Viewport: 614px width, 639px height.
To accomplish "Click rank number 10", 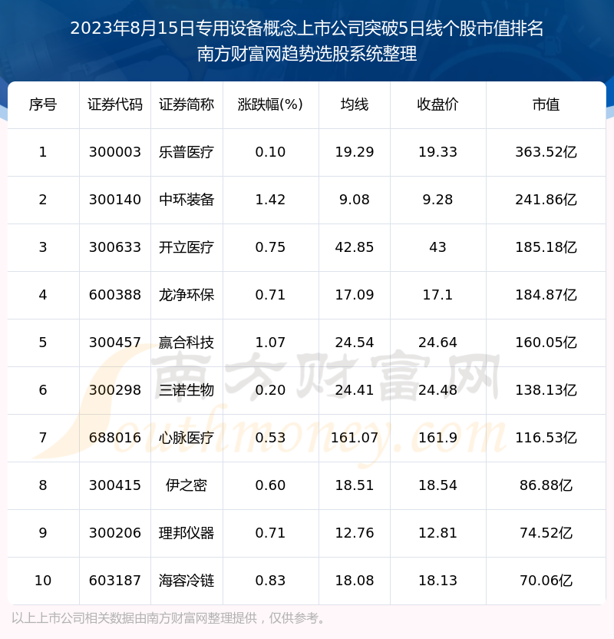I will (x=43, y=581).
